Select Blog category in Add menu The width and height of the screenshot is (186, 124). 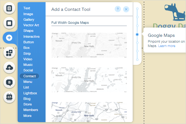click(x=27, y=99)
